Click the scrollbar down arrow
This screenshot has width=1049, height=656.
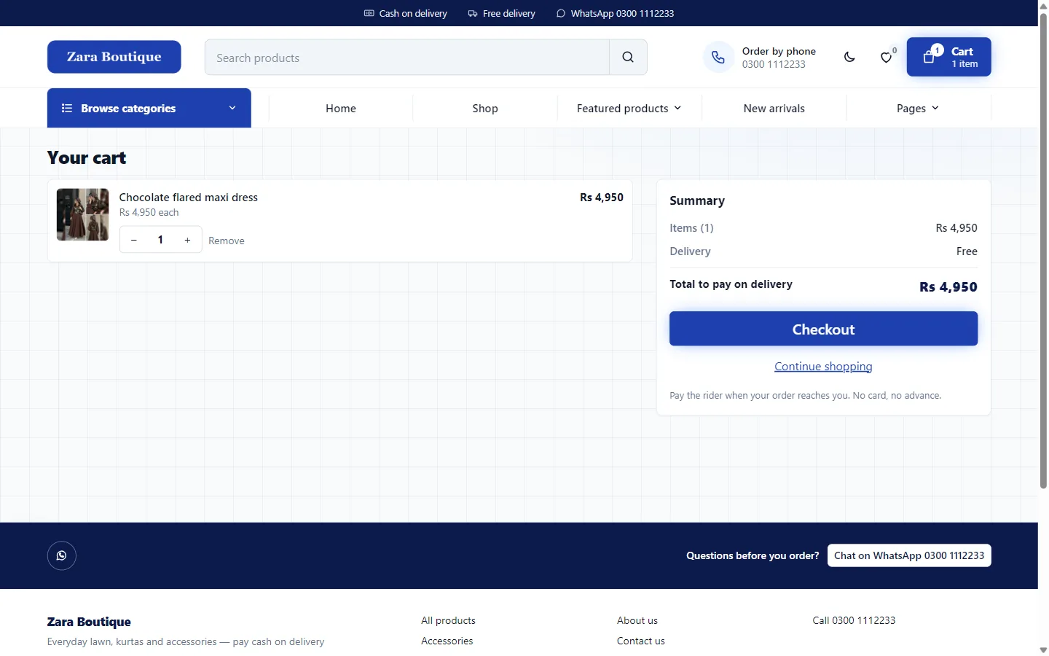coord(1043,650)
